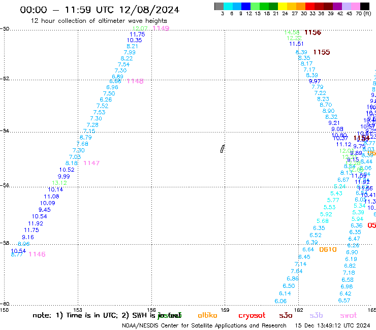Click the wave height value '9.21'
Screen dimensions: 376x330
334,123
